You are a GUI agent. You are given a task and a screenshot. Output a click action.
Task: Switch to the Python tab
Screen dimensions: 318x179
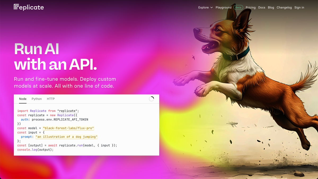click(x=37, y=99)
